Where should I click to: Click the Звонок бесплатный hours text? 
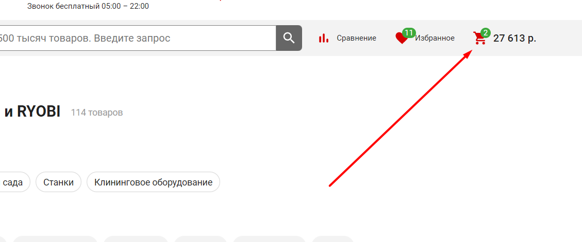pos(88,6)
